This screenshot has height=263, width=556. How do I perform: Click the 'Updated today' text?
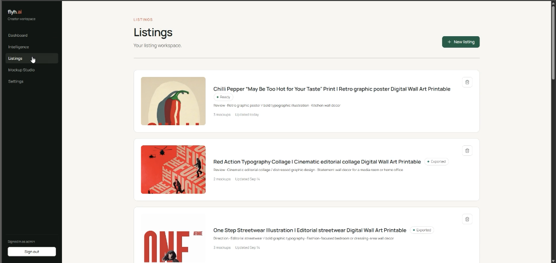coord(247,115)
